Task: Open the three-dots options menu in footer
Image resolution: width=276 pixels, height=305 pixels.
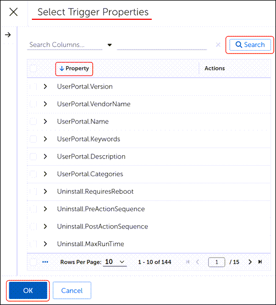Action: tap(45, 262)
